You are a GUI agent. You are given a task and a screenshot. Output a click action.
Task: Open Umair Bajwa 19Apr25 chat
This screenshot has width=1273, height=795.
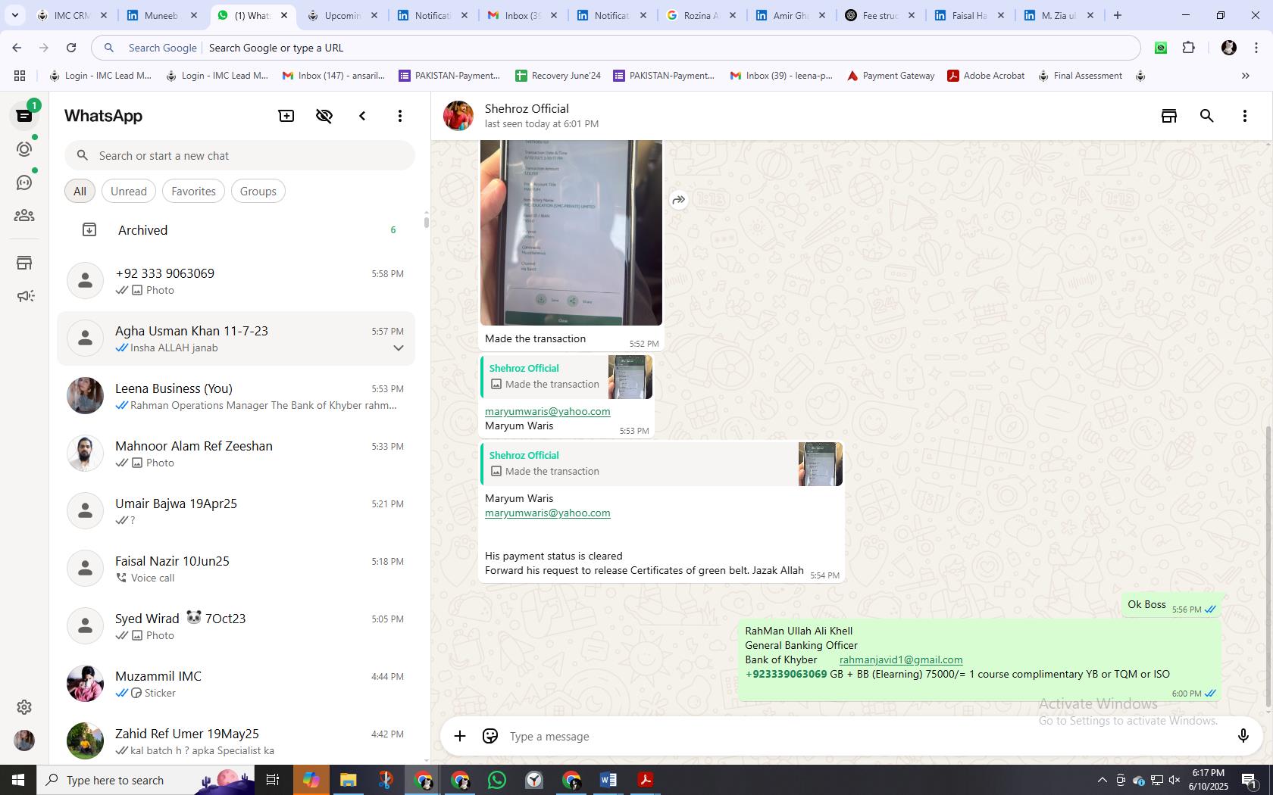click(236, 511)
